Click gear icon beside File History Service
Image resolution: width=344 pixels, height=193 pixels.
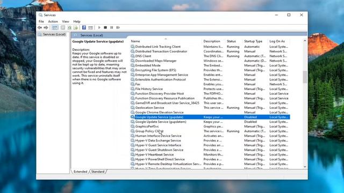pyautogui.click(x=133, y=89)
